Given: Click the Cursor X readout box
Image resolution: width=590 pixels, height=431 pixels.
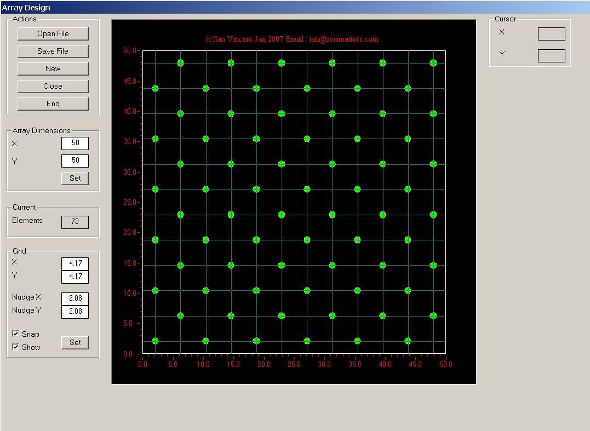Looking at the screenshot, I should pyautogui.click(x=551, y=34).
